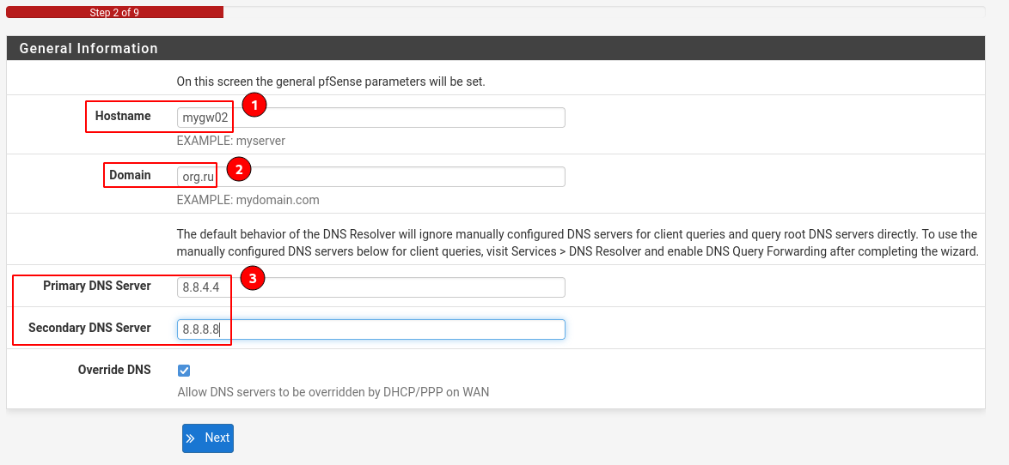Click the General Information panel header

(89, 49)
